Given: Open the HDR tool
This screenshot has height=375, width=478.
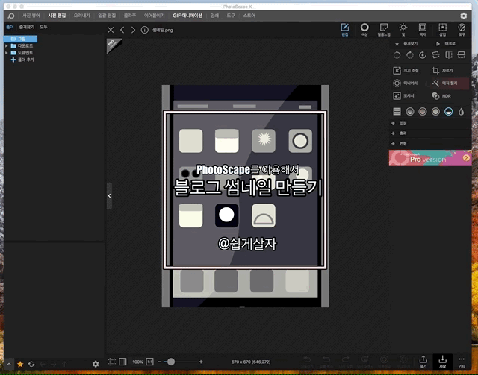Looking at the screenshot, I should (441, 96).
